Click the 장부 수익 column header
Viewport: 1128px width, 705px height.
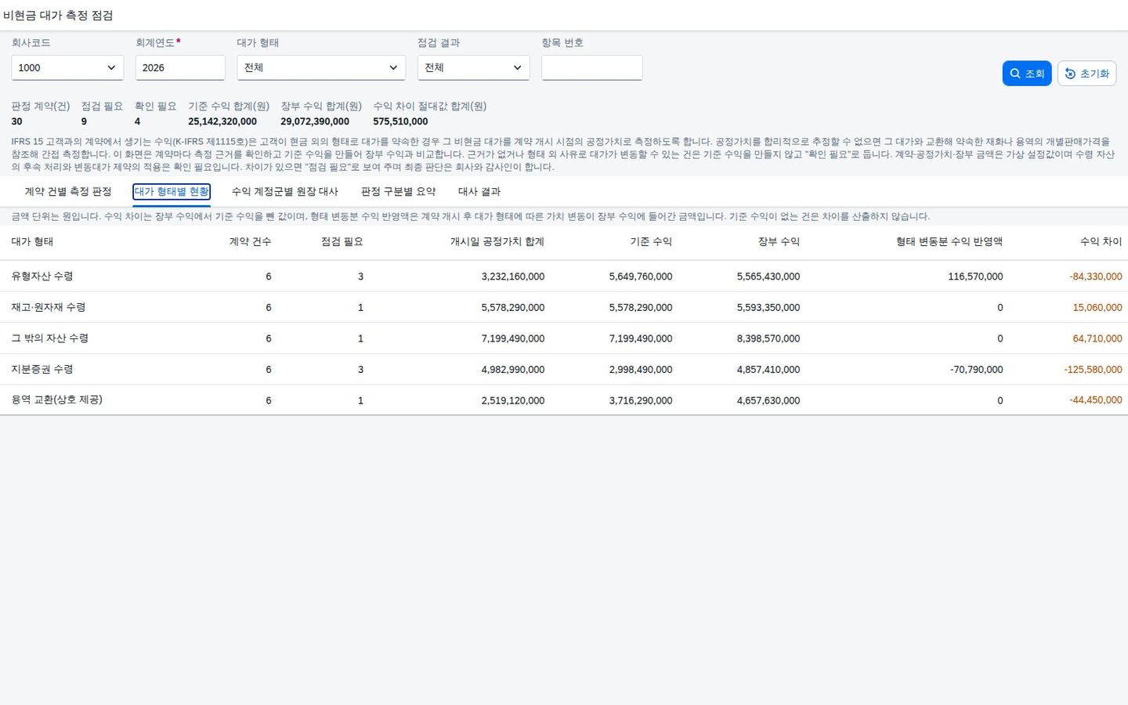click(x=779, y=242)
